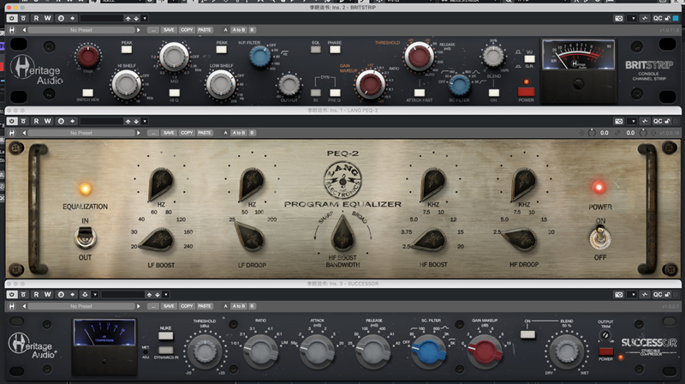
Task: Enable Write automation in PEQ-2 window
Action: coord(48,121)
